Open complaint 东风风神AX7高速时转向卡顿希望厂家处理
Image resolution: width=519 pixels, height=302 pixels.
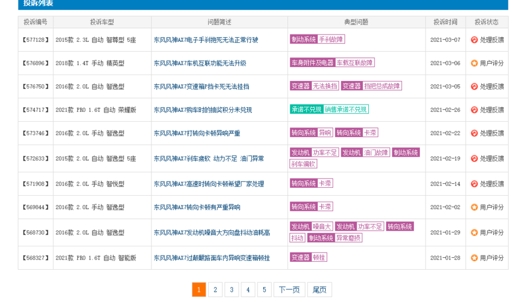(209, 184)
